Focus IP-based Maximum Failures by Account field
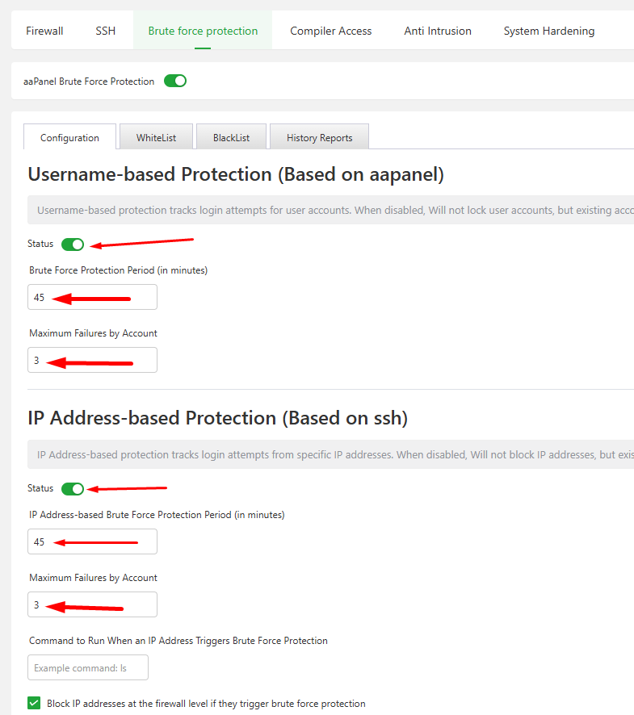634x715 pixels. tap(92, 604)
